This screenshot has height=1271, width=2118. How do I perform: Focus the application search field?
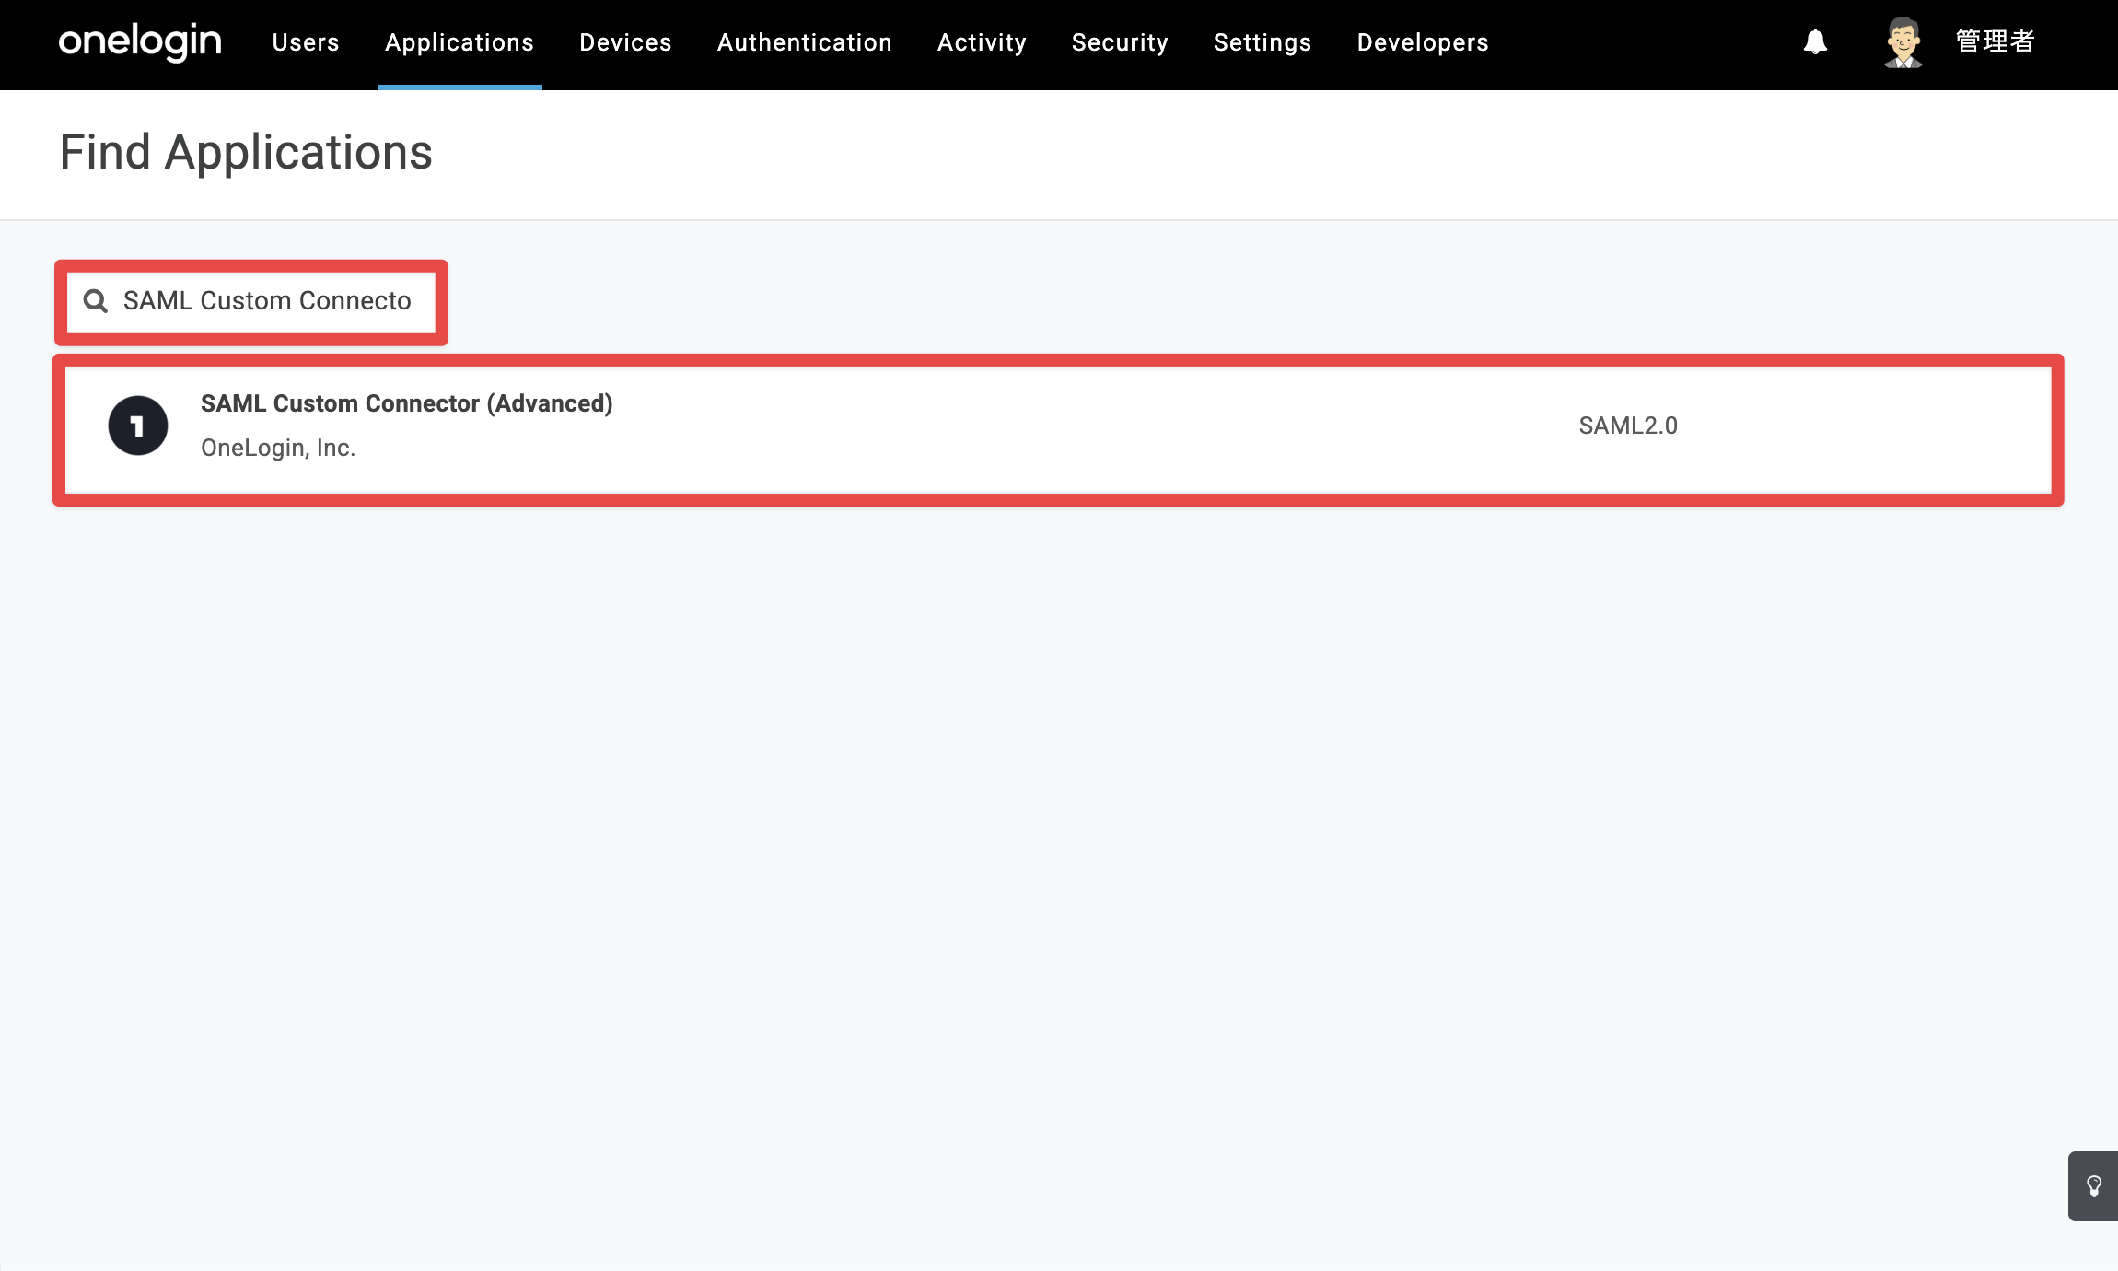251,301
